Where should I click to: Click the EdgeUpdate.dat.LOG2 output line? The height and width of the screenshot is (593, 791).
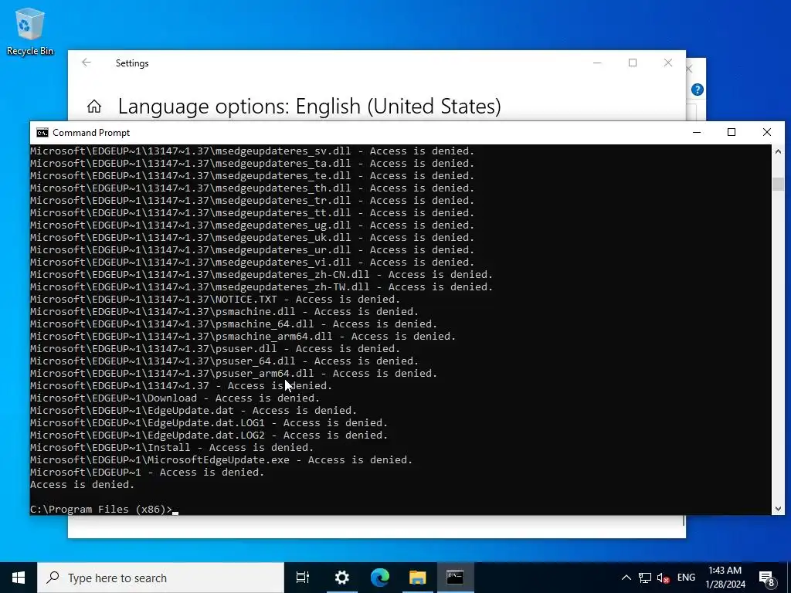(209, 435)
